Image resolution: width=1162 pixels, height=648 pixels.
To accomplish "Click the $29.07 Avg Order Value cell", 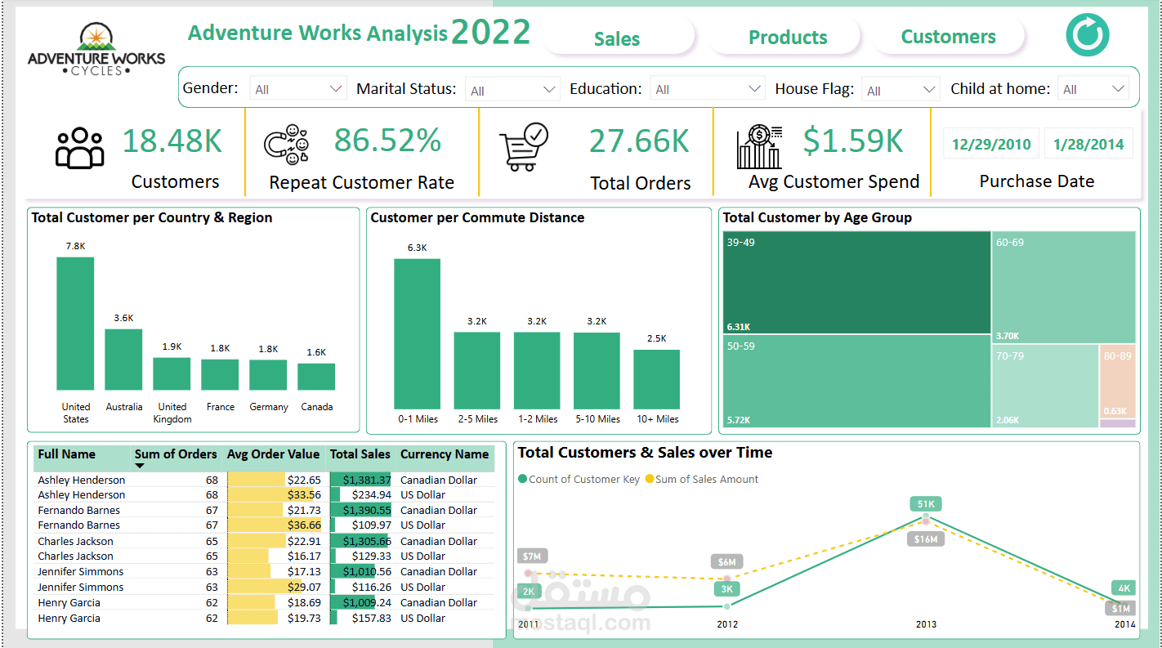I will pos(275,587).
